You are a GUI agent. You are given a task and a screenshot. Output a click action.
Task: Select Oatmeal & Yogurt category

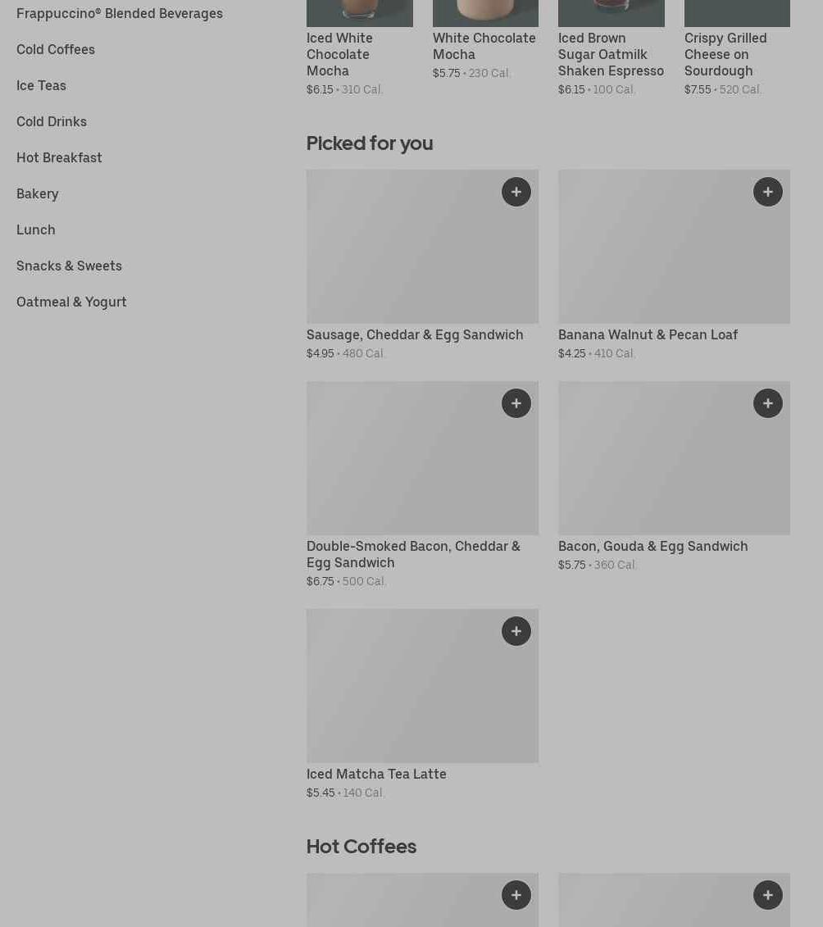pos(71,302)
